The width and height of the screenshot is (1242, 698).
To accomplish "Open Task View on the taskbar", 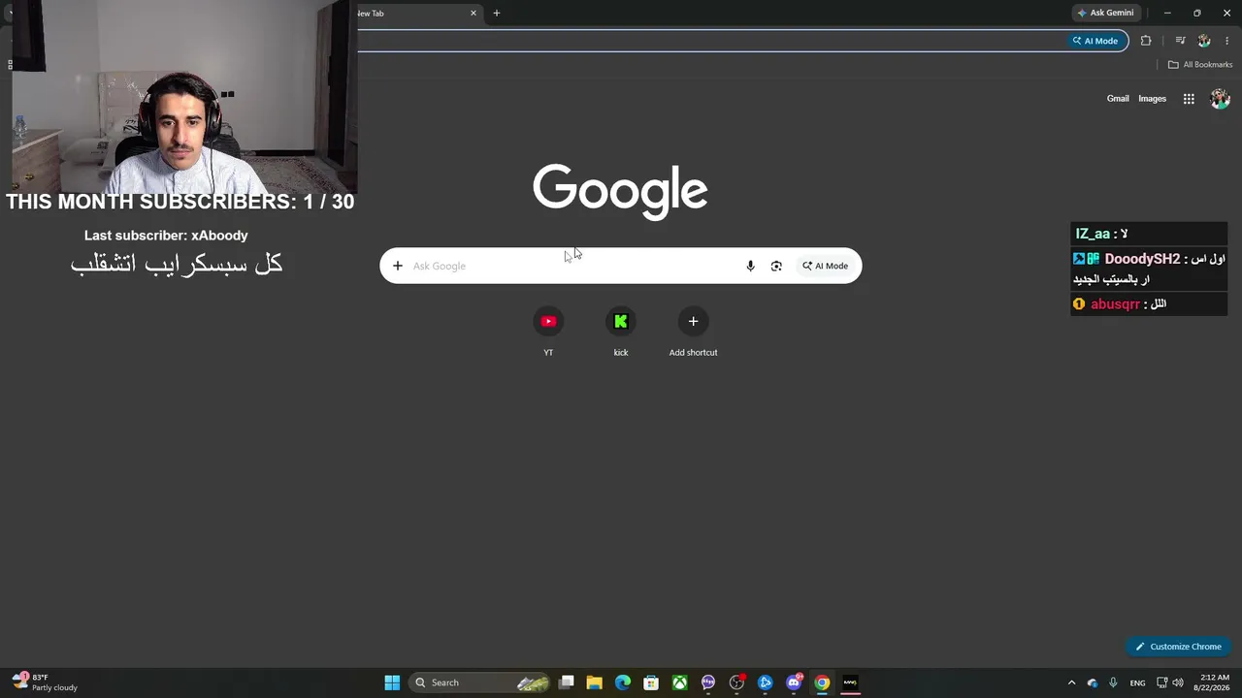I will pos(567,682).
